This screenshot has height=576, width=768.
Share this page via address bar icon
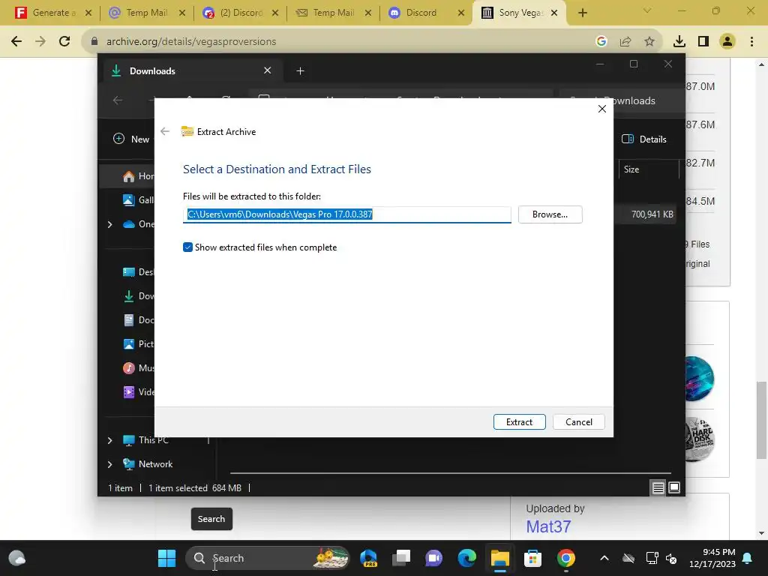point(625,42)
